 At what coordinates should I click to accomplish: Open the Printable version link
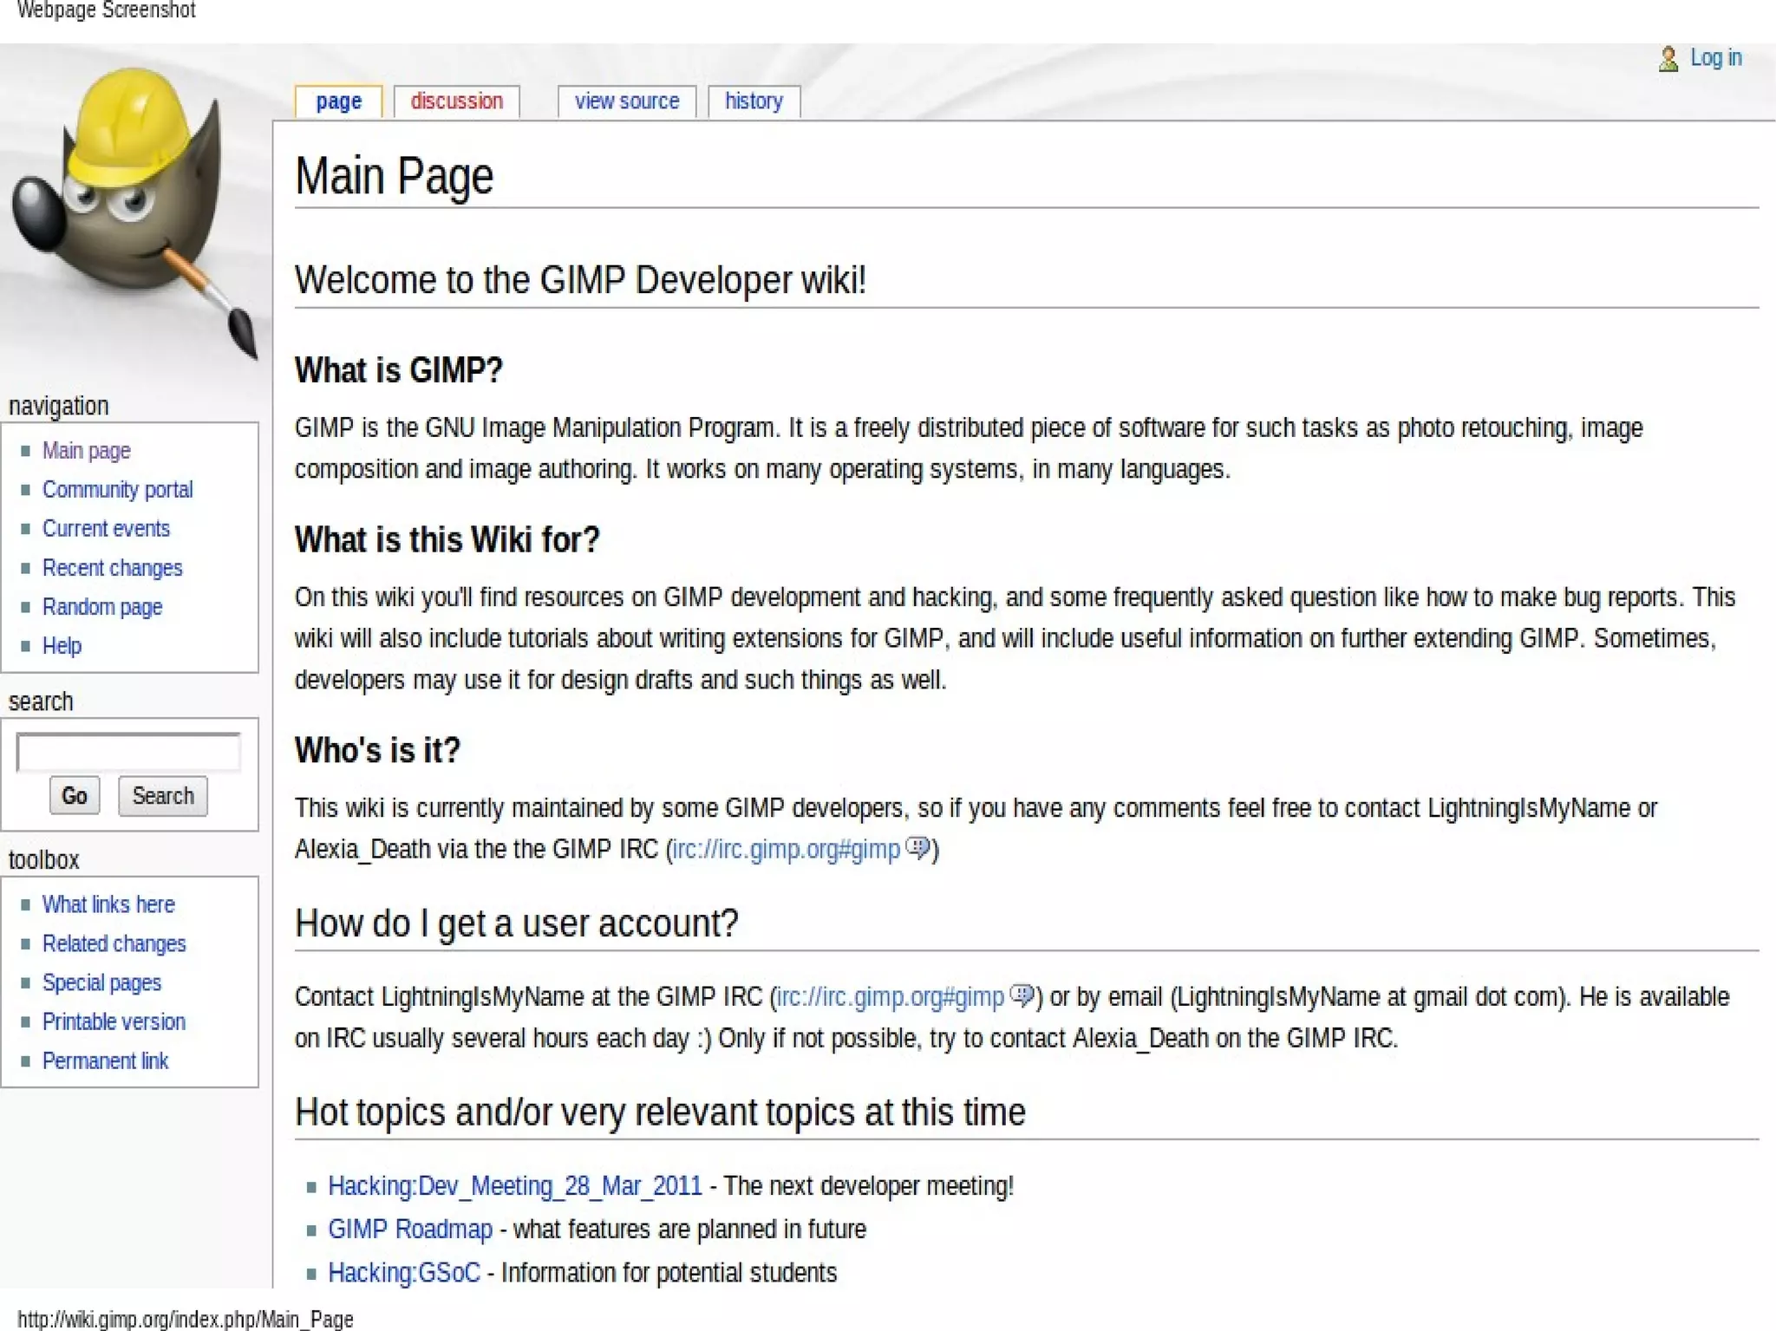coord(114,1021)
